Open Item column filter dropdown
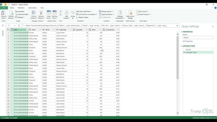Image resolution: width=217 pixels, height=122 pixels. 40,30
